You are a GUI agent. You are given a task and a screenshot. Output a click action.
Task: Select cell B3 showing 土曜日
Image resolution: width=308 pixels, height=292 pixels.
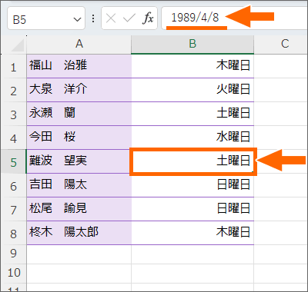192,114
